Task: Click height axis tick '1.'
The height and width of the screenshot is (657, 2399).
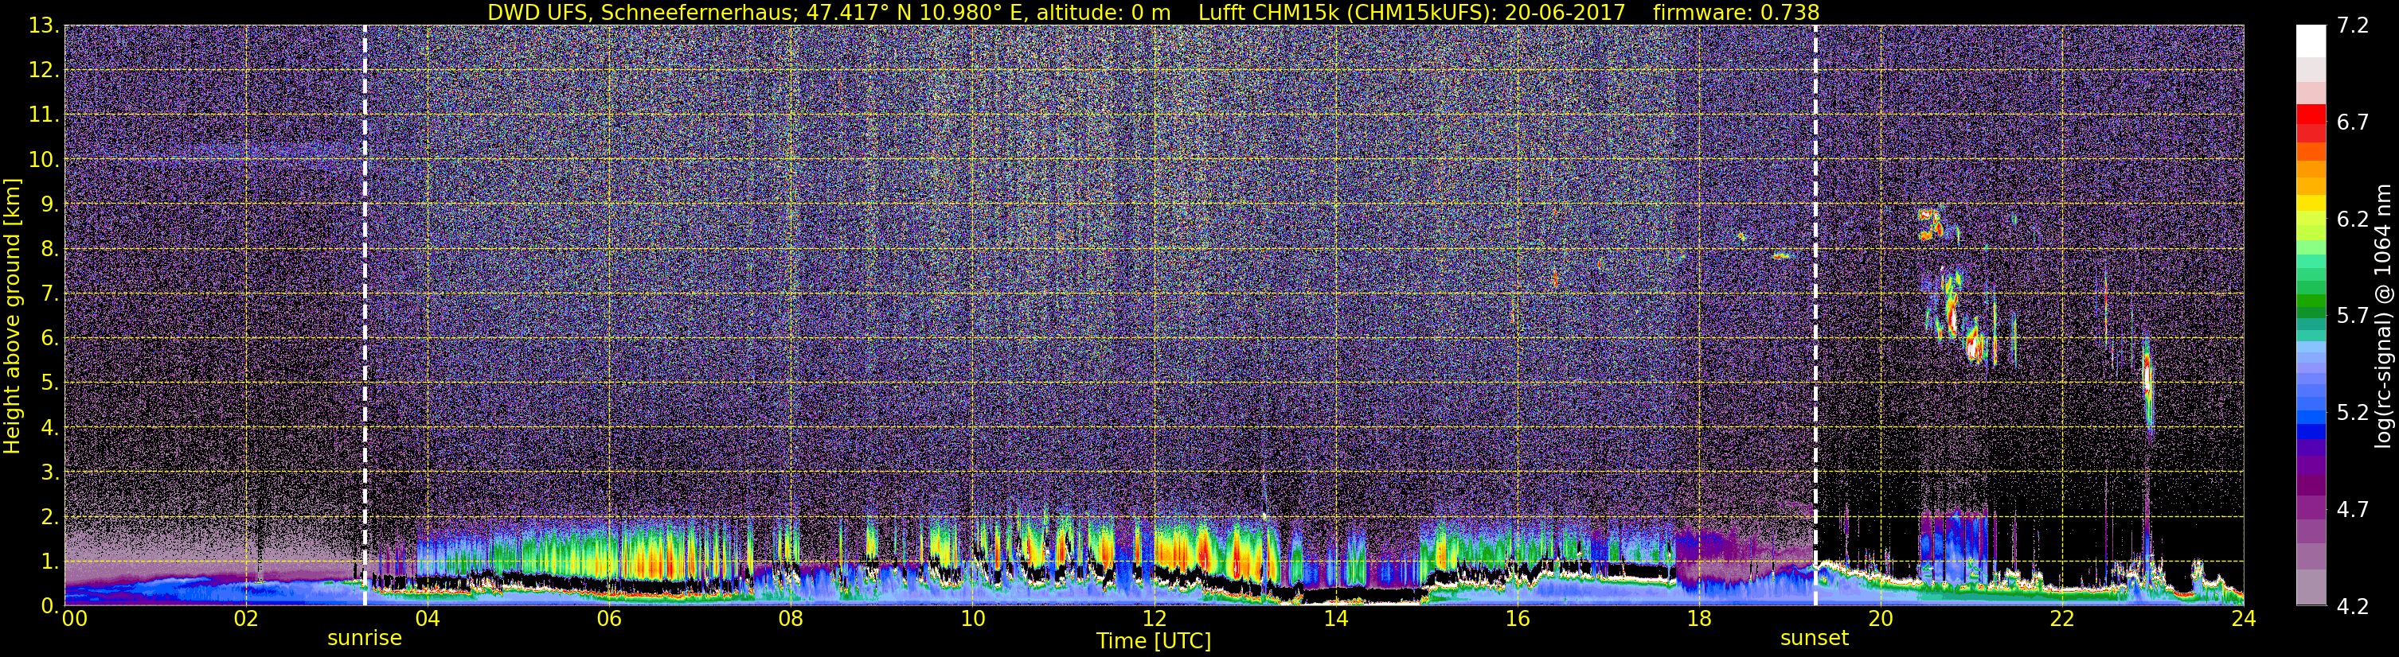Action: (49, 562)
